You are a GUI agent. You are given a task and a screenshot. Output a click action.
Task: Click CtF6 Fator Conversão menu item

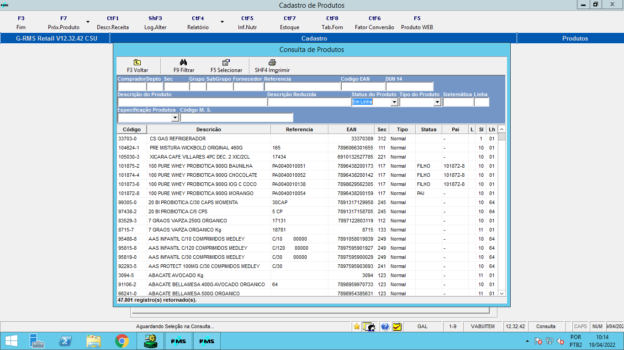(x=375, y=23)
